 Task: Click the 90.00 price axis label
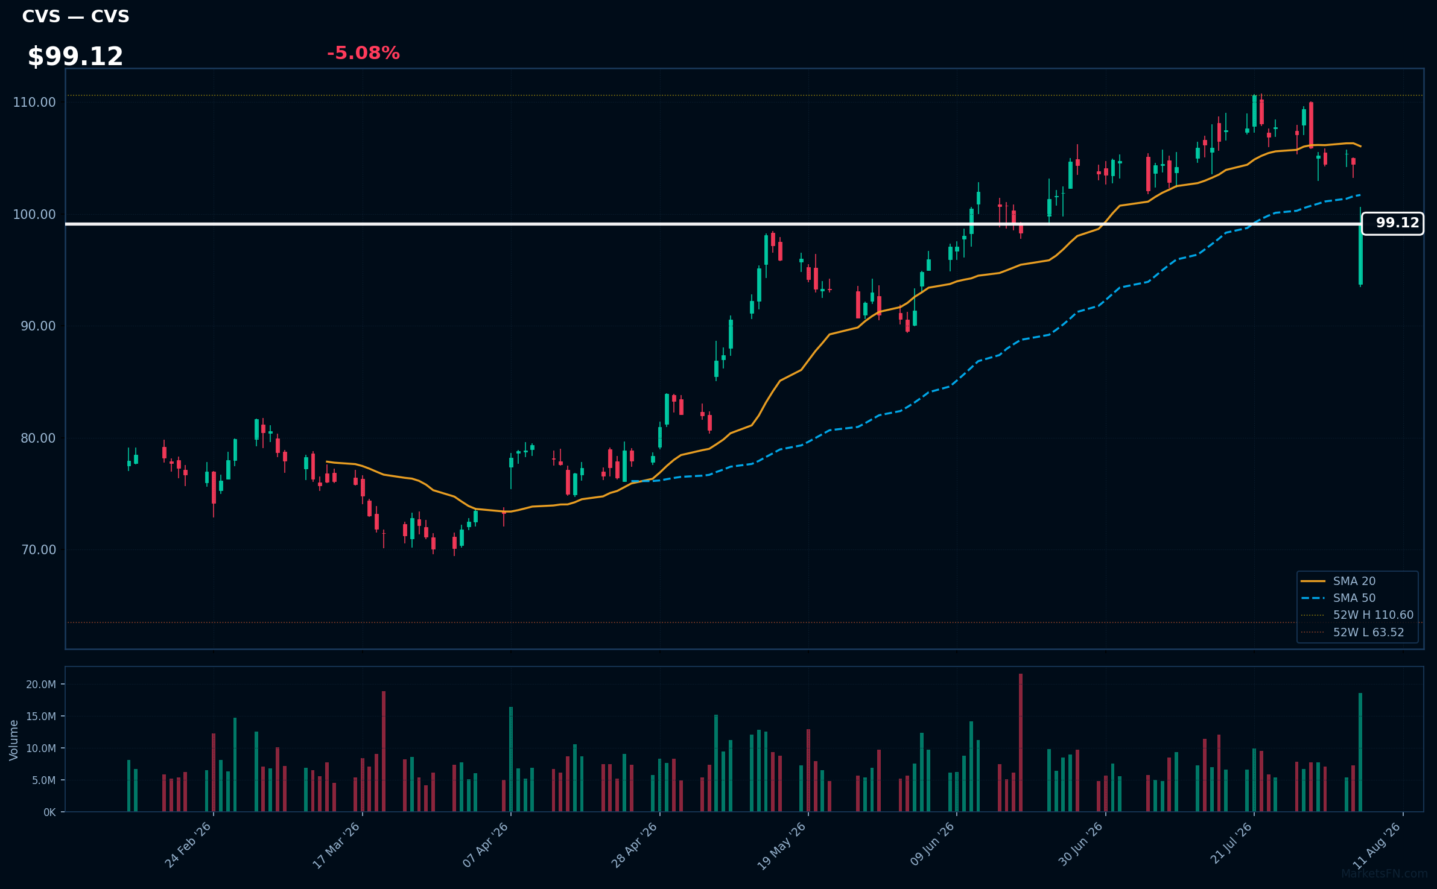[38, 326]
